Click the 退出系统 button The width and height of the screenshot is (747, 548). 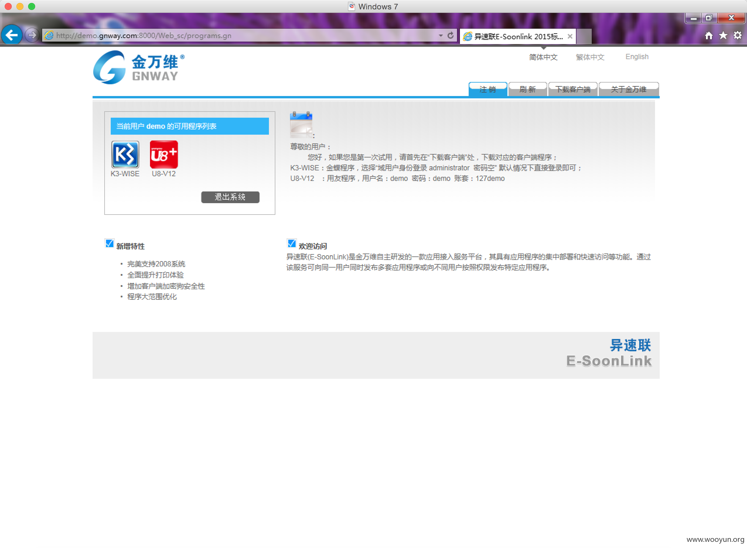(x=230, y=197)
